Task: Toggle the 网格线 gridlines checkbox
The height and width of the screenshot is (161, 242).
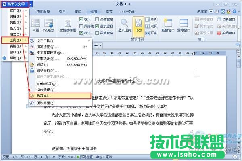Action: (x=81, y=26)
